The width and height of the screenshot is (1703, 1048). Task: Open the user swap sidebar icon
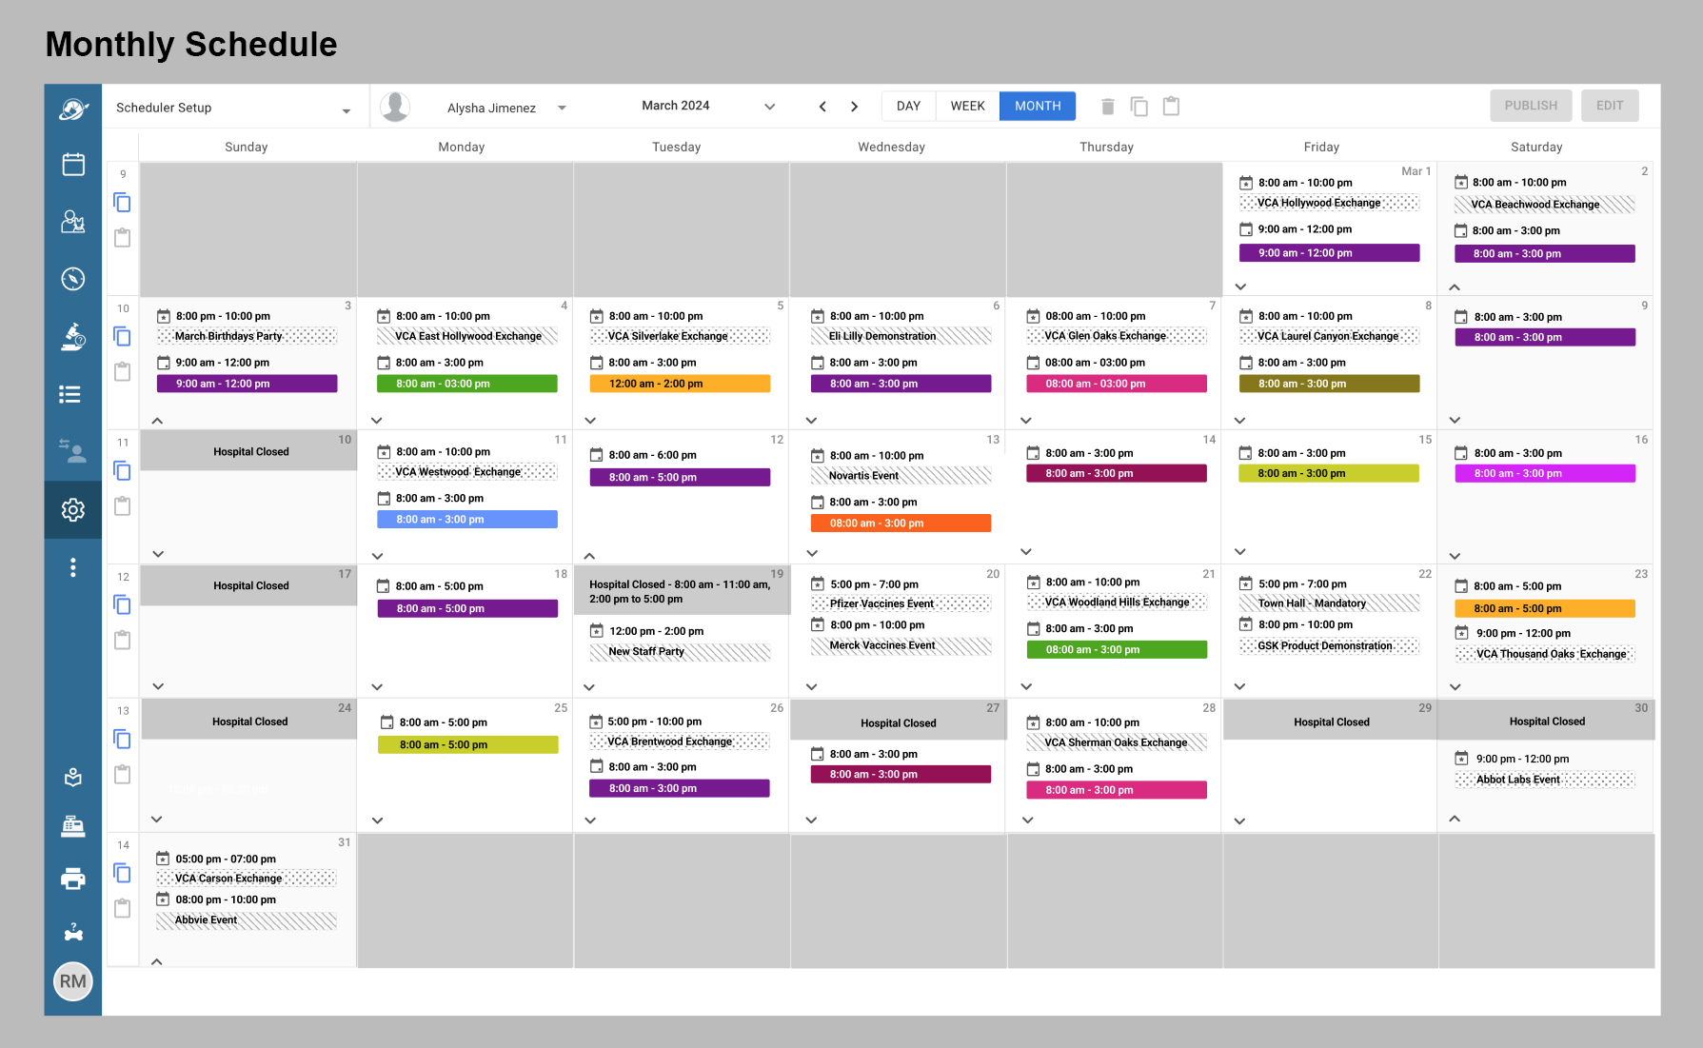pyautogui.click(x=73, y=452)
